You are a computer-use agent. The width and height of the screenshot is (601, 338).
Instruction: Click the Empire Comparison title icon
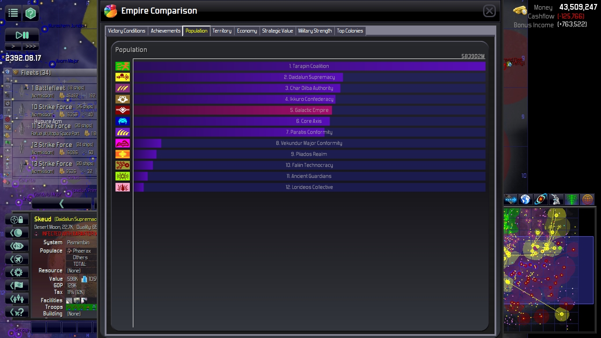click(111, 11)
